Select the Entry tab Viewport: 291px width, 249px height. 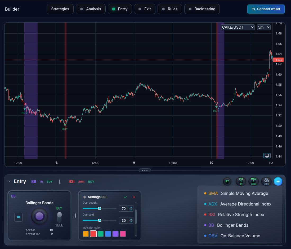120,9
